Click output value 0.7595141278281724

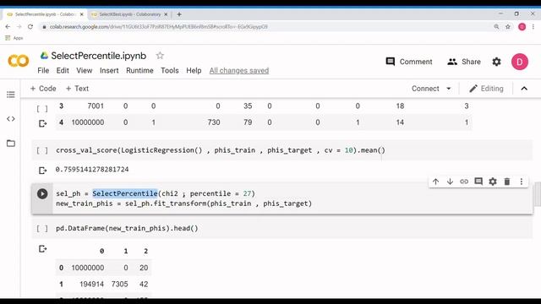coord(92,169)
